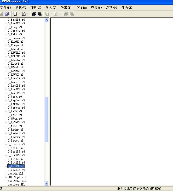The width and height of the screenshot is (173, 191).
Task: Open dropdown arrow beside previous file icon
Action: coord(19,14)
